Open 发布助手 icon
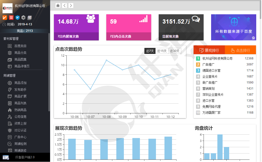This screenshot has width=262, height=162. (x=10, y=90)
